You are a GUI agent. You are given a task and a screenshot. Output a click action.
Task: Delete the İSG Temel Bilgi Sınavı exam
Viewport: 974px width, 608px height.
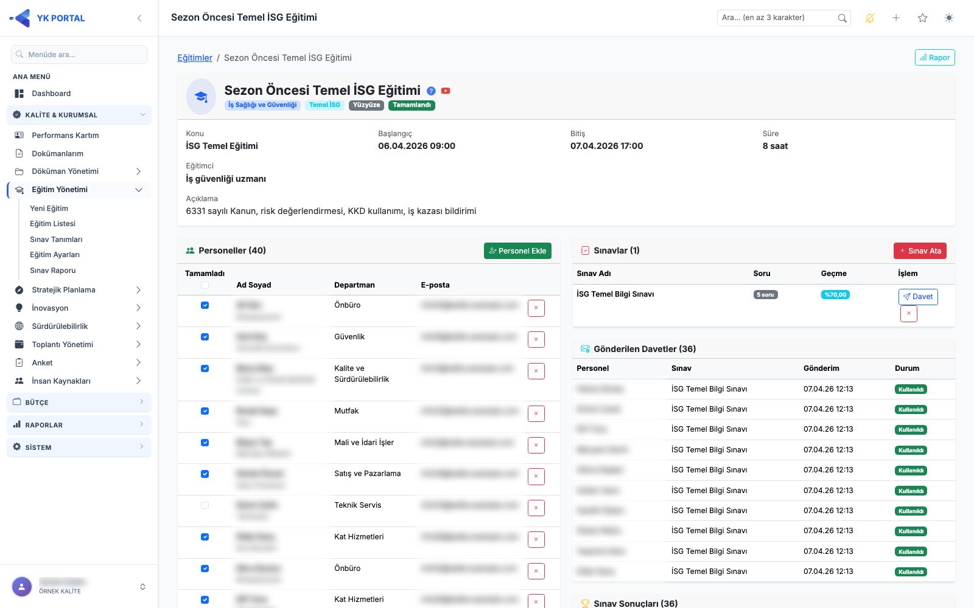(909, 314)
